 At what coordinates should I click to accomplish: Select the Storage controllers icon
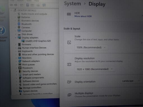click(x=20, y=88)
